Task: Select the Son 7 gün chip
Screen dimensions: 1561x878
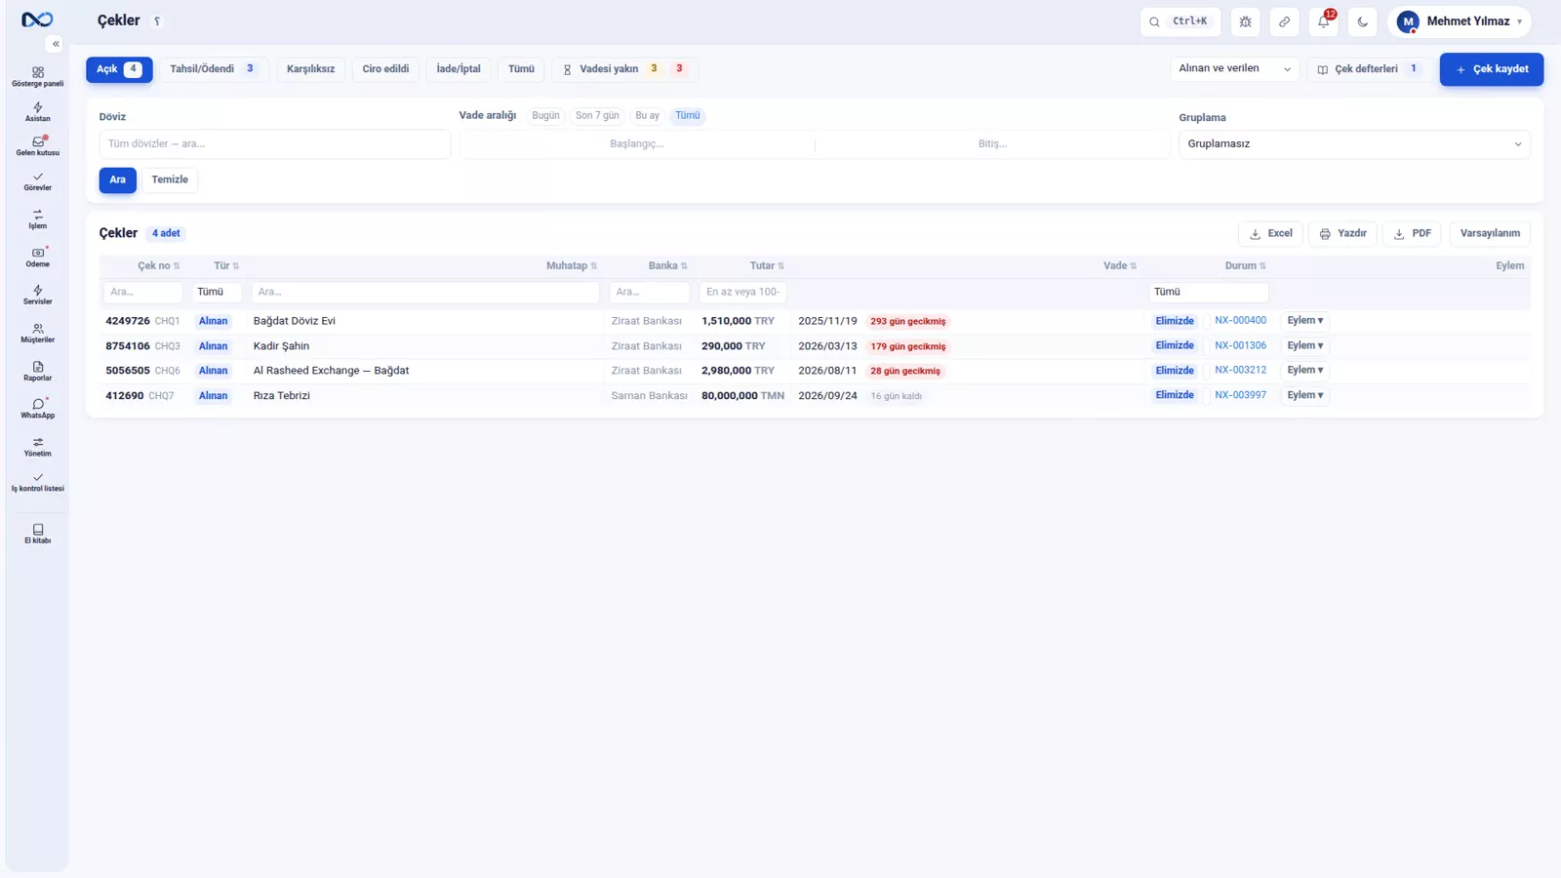Action: tap(597, 115)
